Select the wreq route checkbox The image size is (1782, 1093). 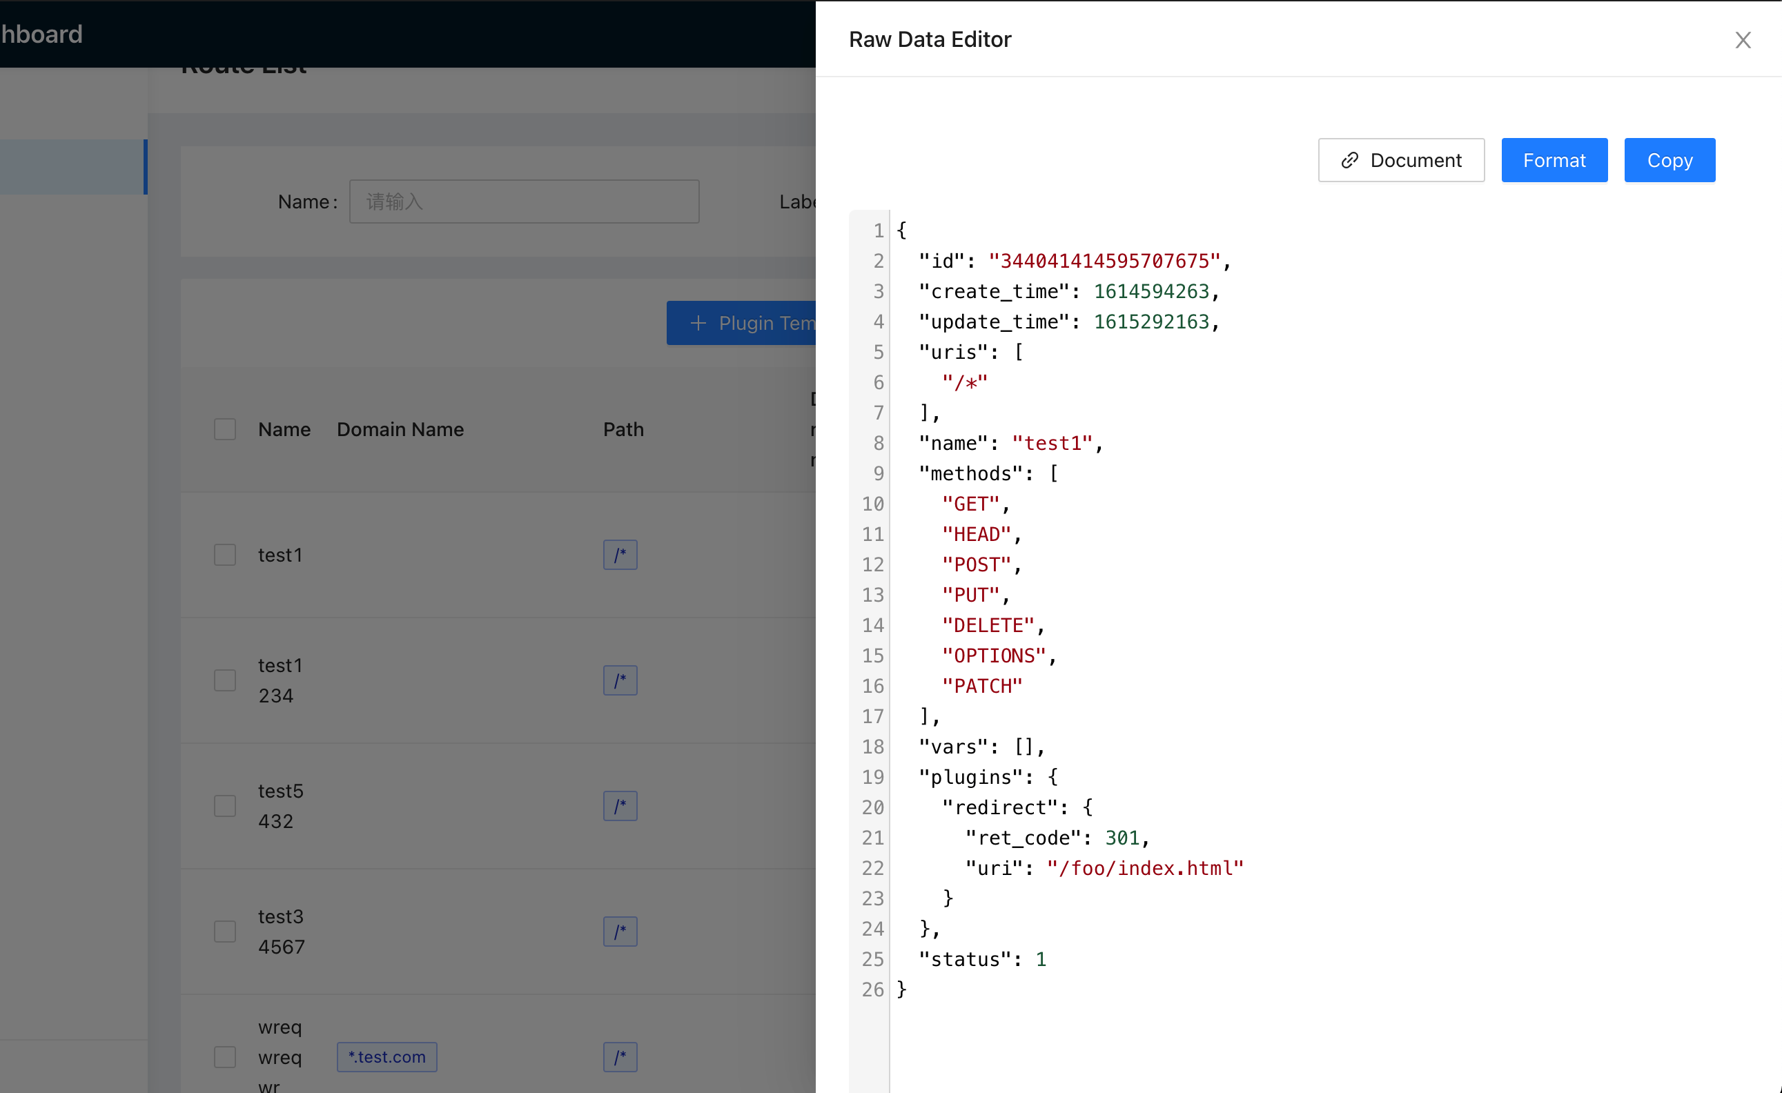(x=225, y=1057)
